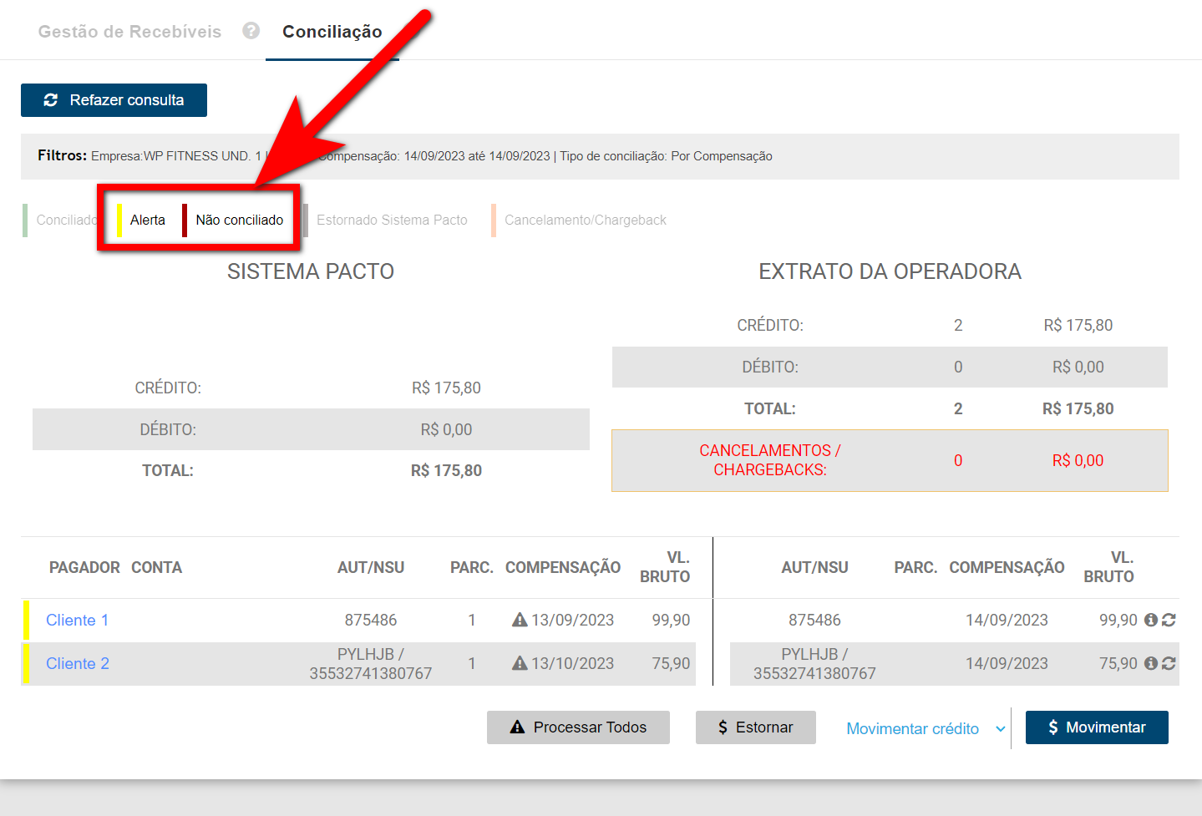Toggle the Cancelamento/Chargeback filter

(x=585, y=220)
